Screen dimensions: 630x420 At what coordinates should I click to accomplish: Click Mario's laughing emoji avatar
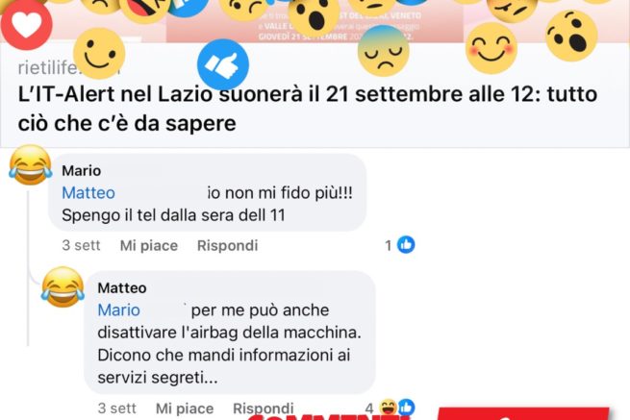click(31, 165)
